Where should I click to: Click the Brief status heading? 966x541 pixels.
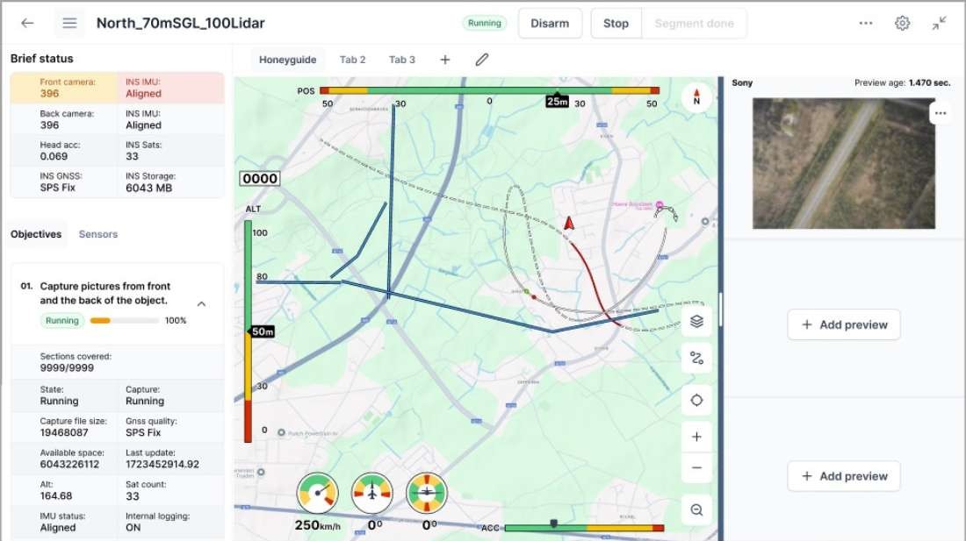tap(42, 59)
